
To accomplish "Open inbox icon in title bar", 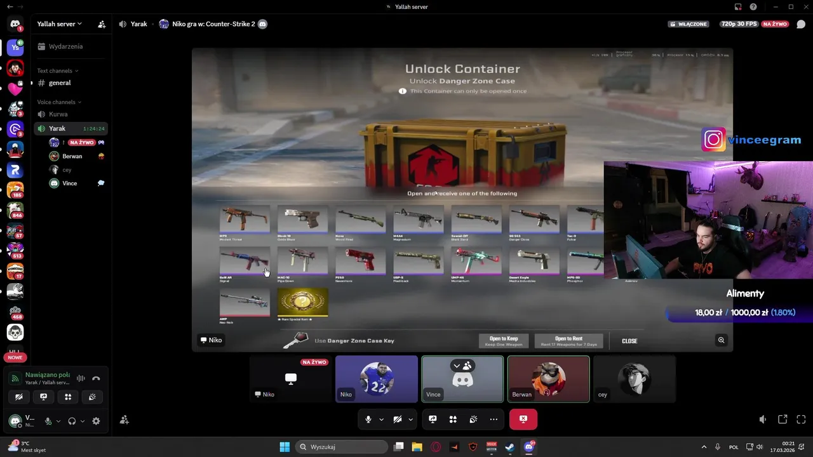I will coord(738,6).
